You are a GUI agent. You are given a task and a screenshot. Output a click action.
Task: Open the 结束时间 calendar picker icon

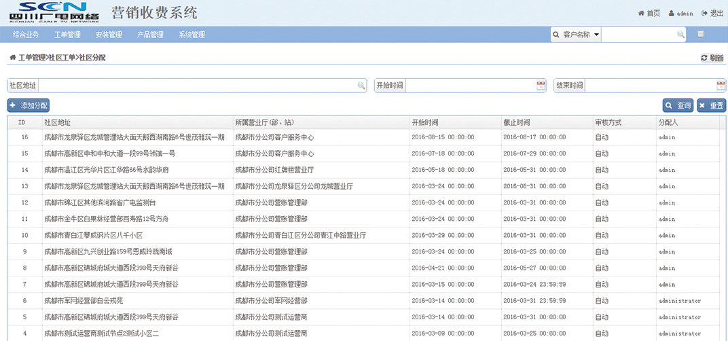click(721, 86)
